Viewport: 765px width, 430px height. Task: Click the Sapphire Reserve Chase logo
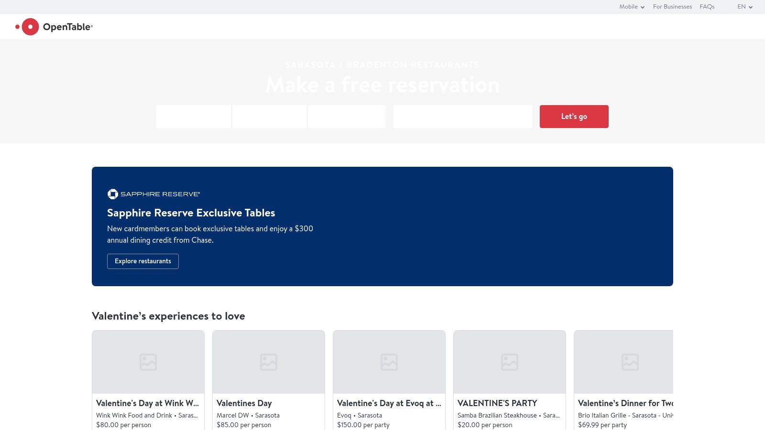[153, 194]
